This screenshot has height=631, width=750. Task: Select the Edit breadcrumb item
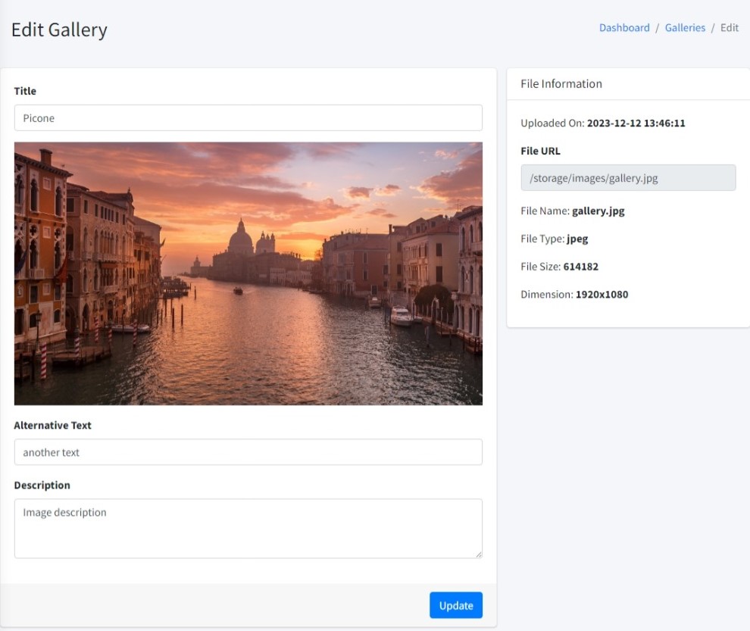coord(729,27)
